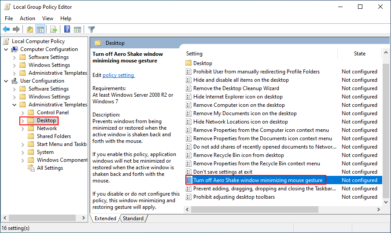Image resolution: width=391 pixels, height=233 pixels.
Task: Click policy icon beside Hide Internet Explorer icon
Action: (189, 97)
